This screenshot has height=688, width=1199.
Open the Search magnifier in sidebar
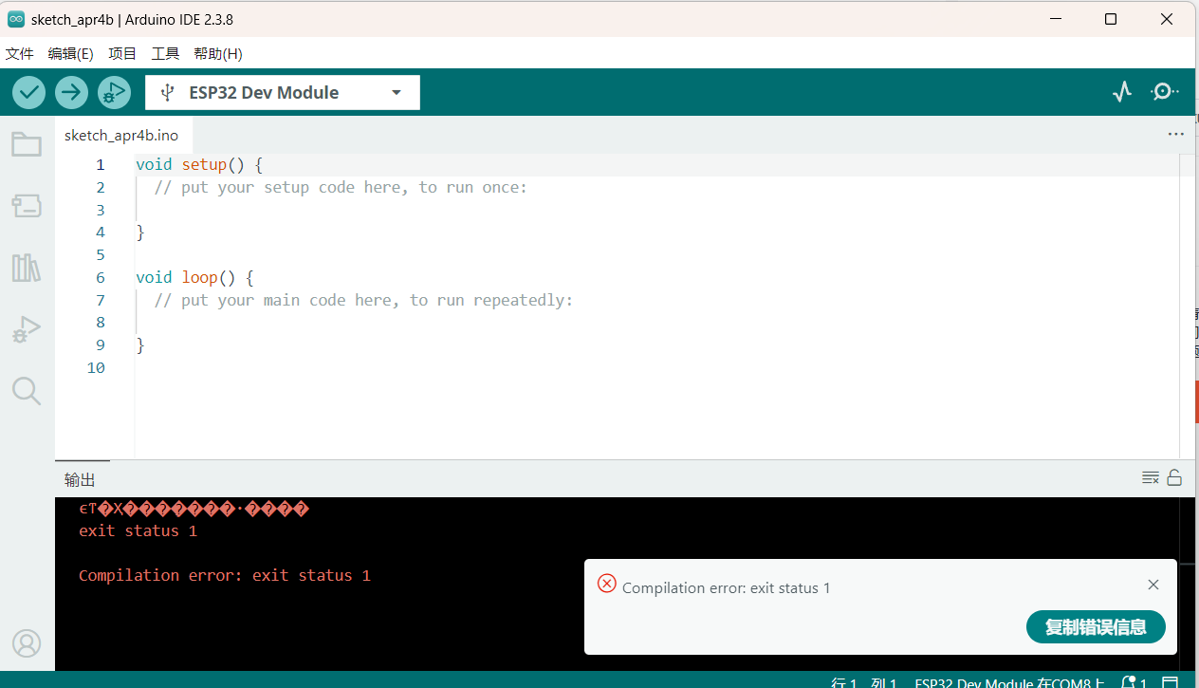click(x=27, y=391)
